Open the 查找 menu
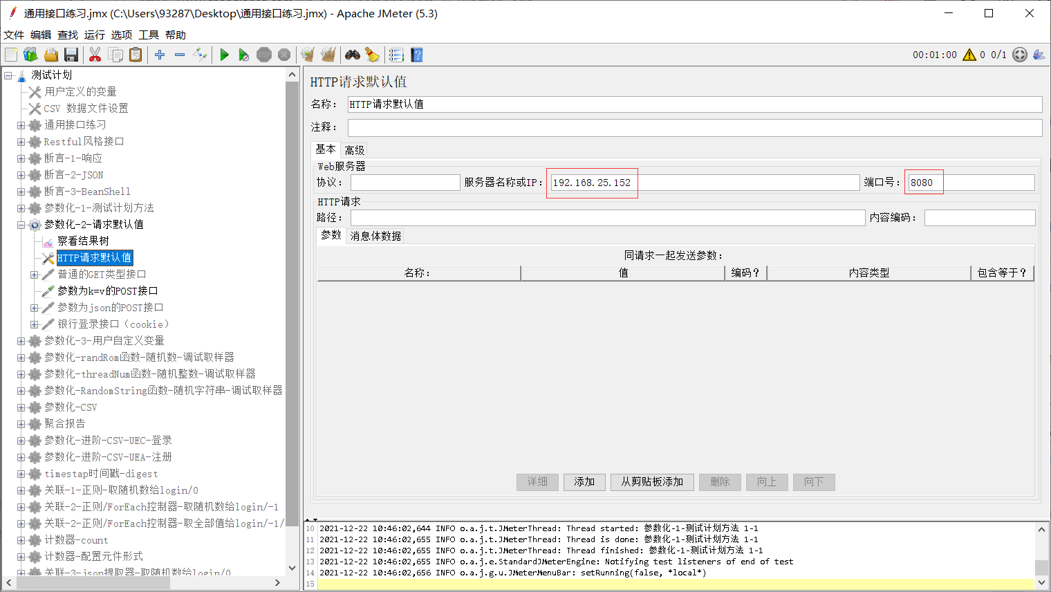Screen dimensions: 1051x592 (x=68, y=35)
